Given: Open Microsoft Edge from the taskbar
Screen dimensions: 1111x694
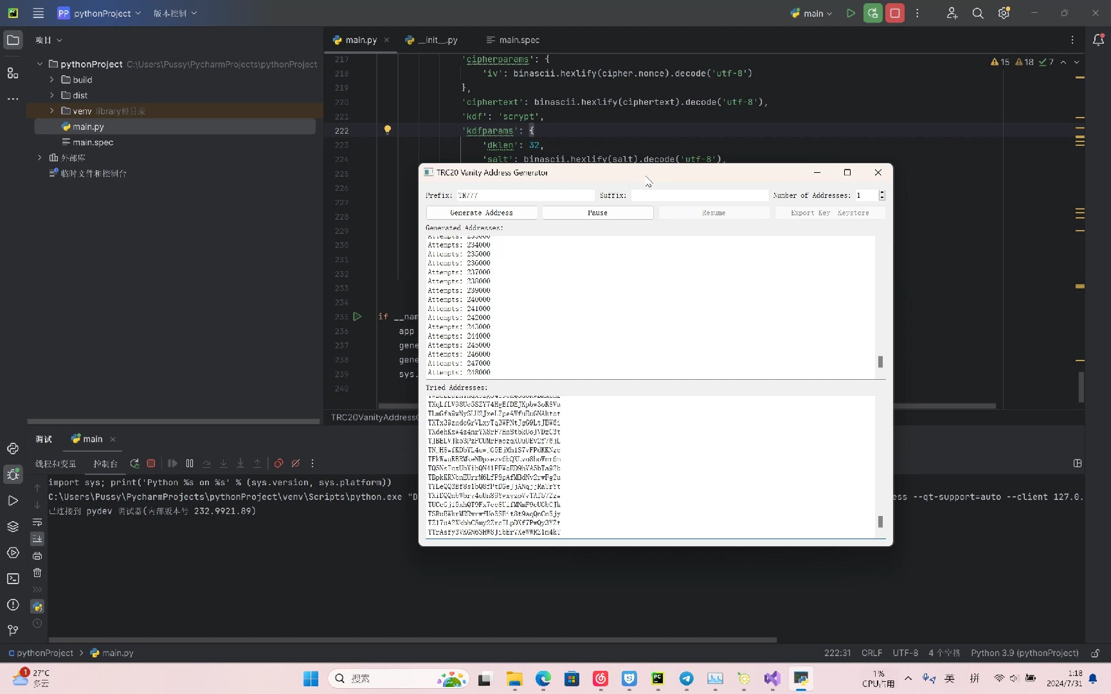Looking at the screenshot, I should [543, 679].
